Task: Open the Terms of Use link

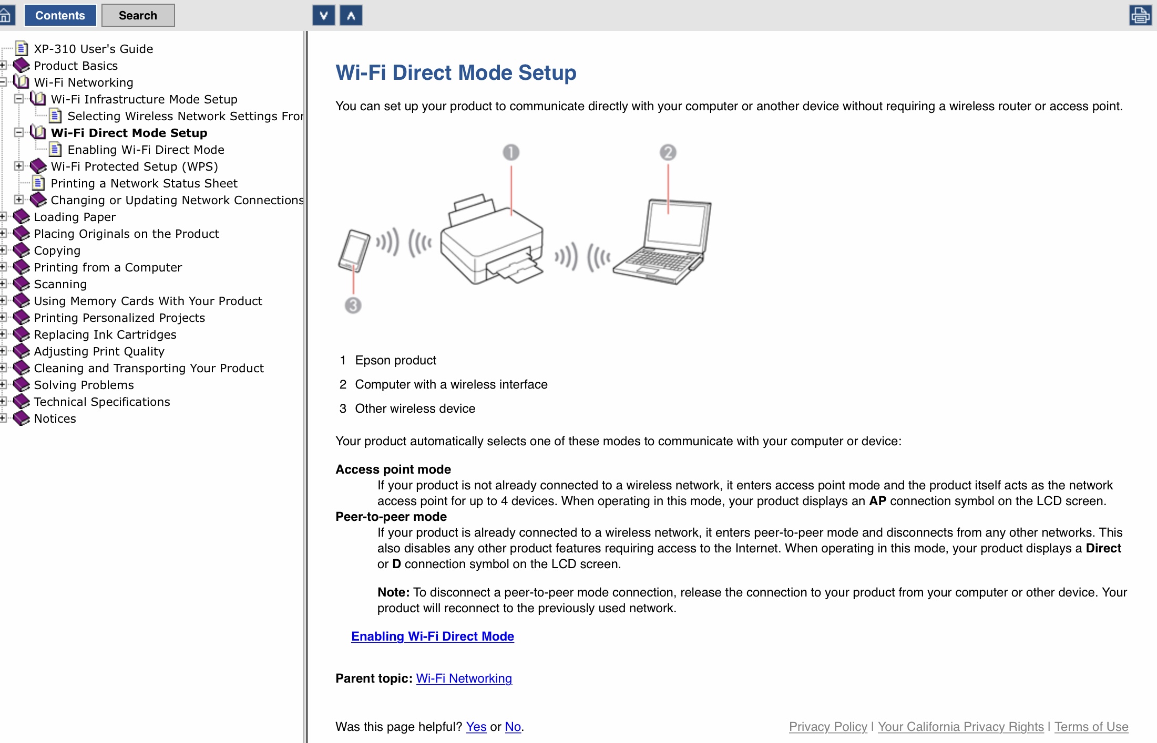Action: [x=1091, y=726]
